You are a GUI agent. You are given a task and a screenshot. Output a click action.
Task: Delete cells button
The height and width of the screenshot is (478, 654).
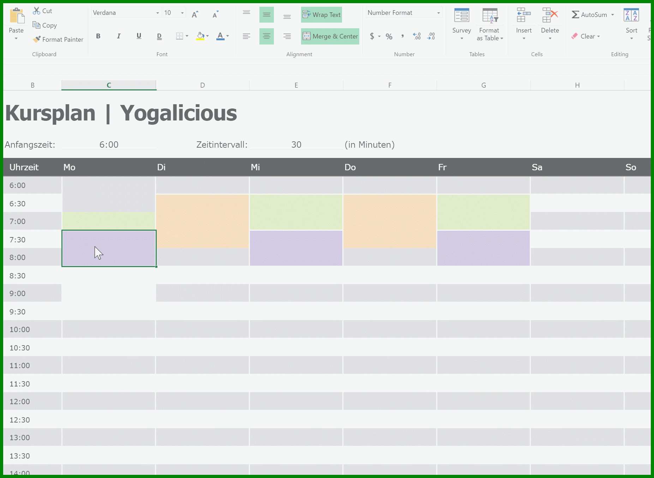[550, 24]
